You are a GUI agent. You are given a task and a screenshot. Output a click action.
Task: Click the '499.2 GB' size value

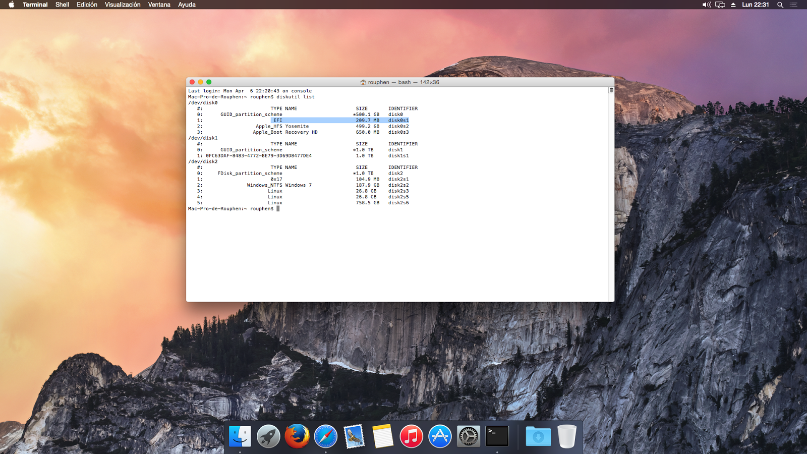click(x=368, y=127)
